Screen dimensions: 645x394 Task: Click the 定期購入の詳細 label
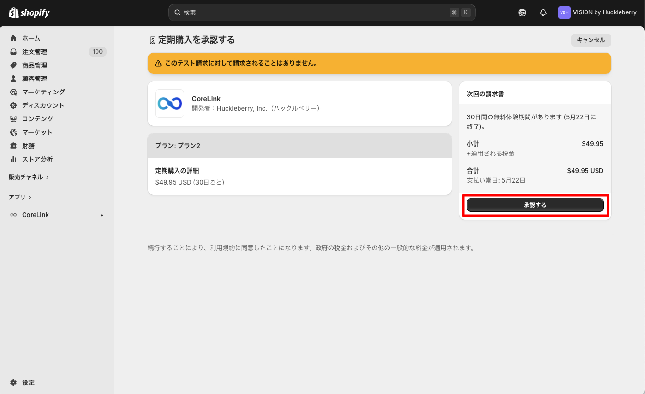(x=177, y=171)
